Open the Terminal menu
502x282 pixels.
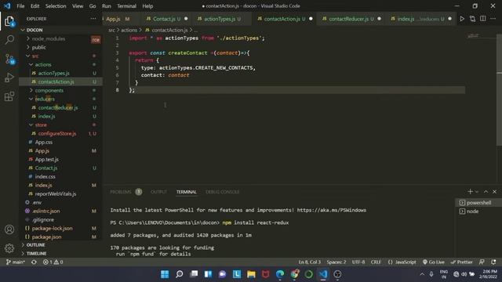click(x=126, y=6)
